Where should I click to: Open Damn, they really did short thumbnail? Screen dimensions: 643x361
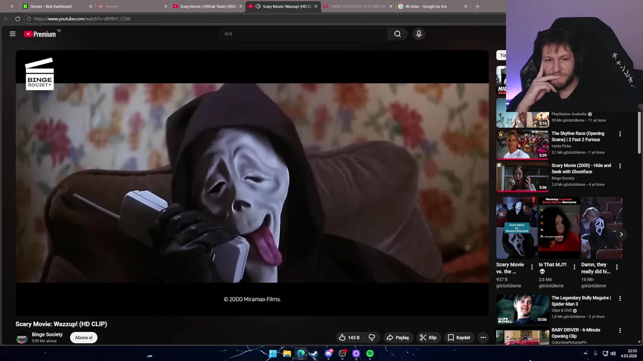601,228
